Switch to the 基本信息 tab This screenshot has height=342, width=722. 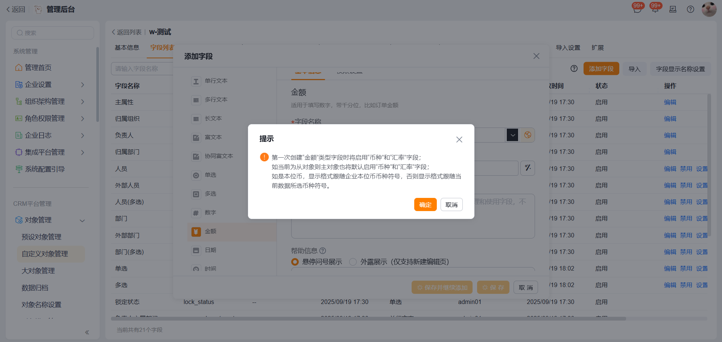coord(127,48)
